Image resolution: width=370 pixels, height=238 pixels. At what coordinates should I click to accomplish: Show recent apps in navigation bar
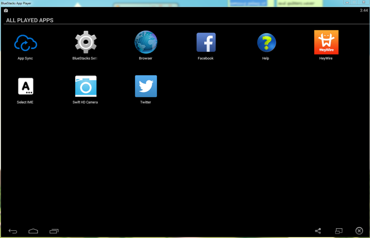tap(54, 231)
